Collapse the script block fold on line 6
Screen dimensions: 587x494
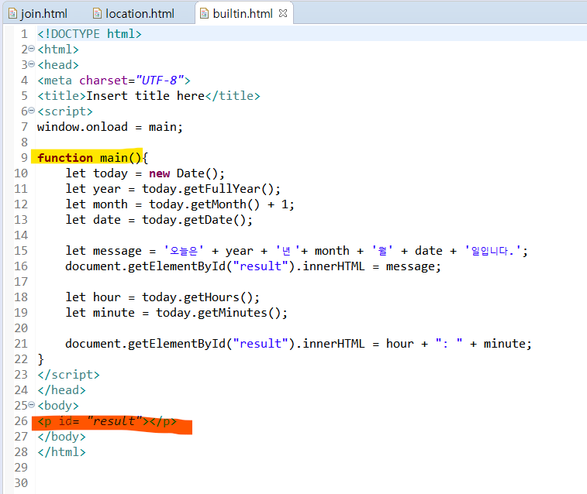pyautogui.click(x=32, y=110)
